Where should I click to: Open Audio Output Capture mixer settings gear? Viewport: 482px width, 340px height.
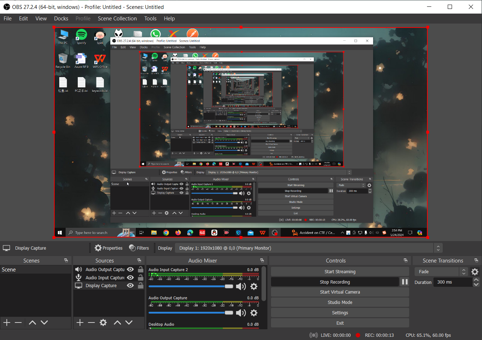[x=254, y=313]
